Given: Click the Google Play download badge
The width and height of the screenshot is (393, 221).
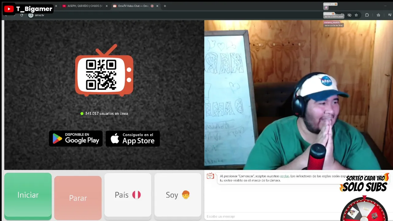Looking at the screenshot, I should point(76,139).
